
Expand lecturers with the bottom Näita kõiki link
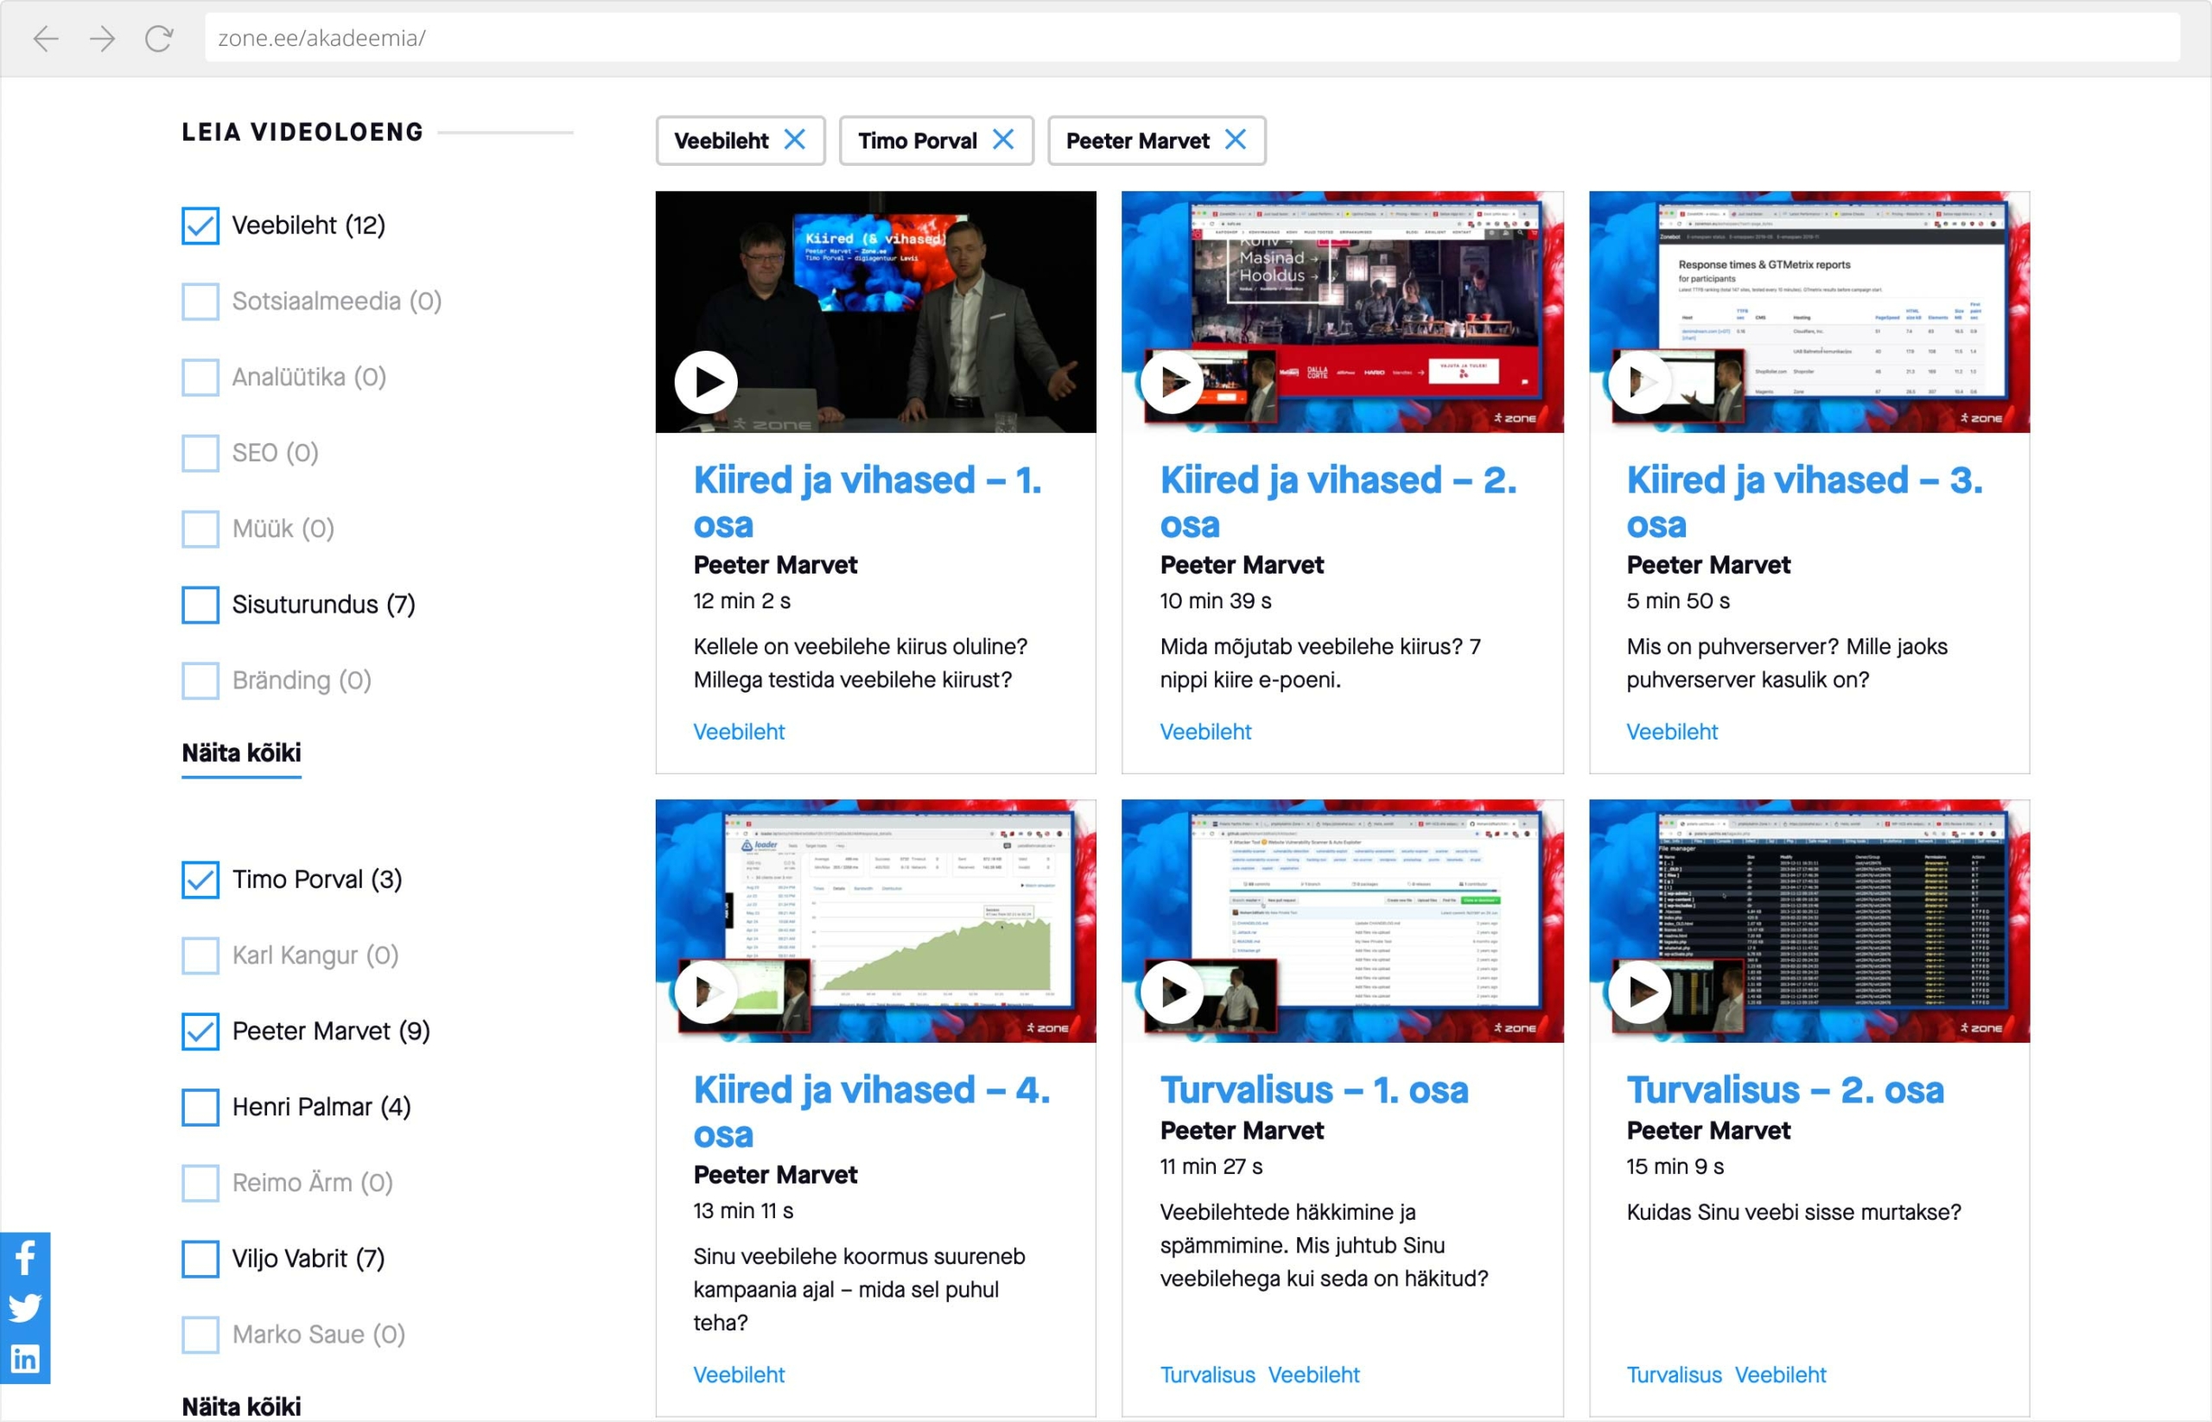tap(241, 1406)
